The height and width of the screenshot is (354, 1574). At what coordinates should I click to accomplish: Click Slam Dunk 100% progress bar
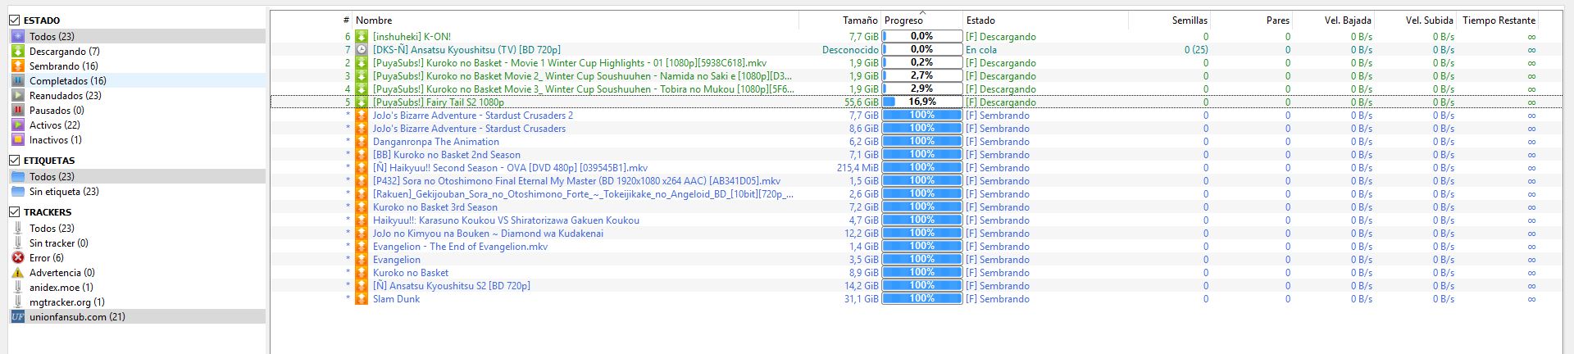[x=922, y=299]
